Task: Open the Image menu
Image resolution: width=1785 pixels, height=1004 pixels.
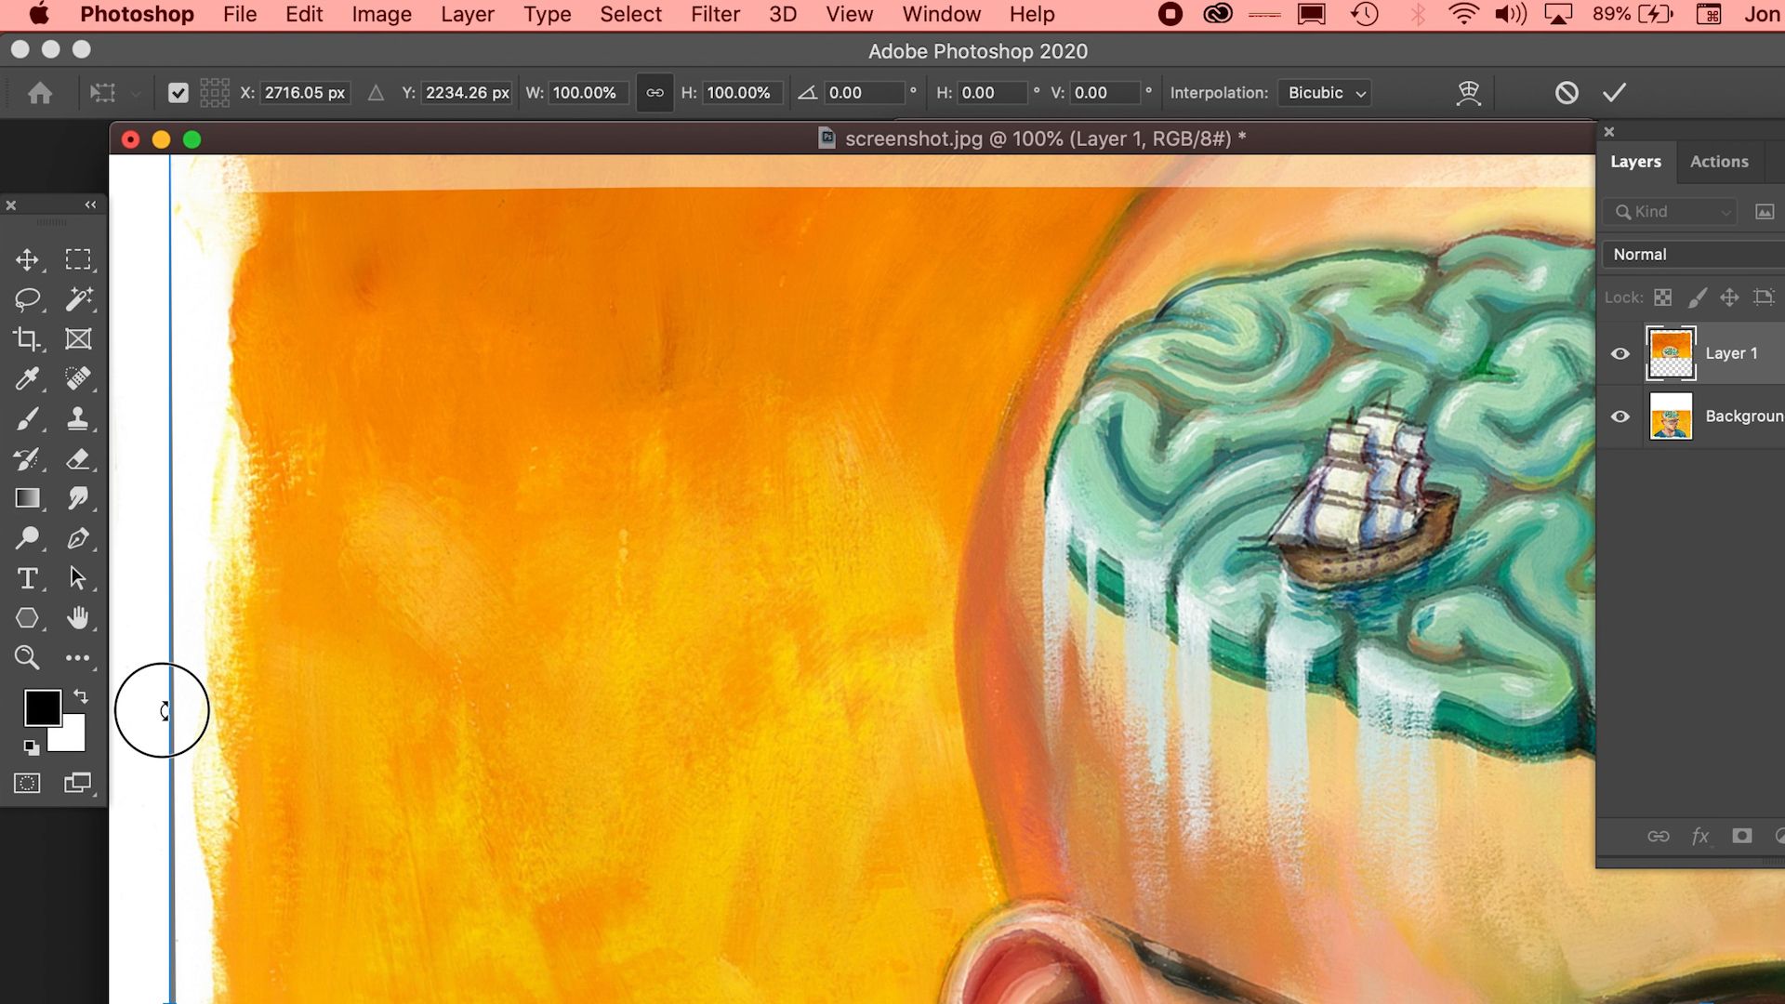Action: 381,15
